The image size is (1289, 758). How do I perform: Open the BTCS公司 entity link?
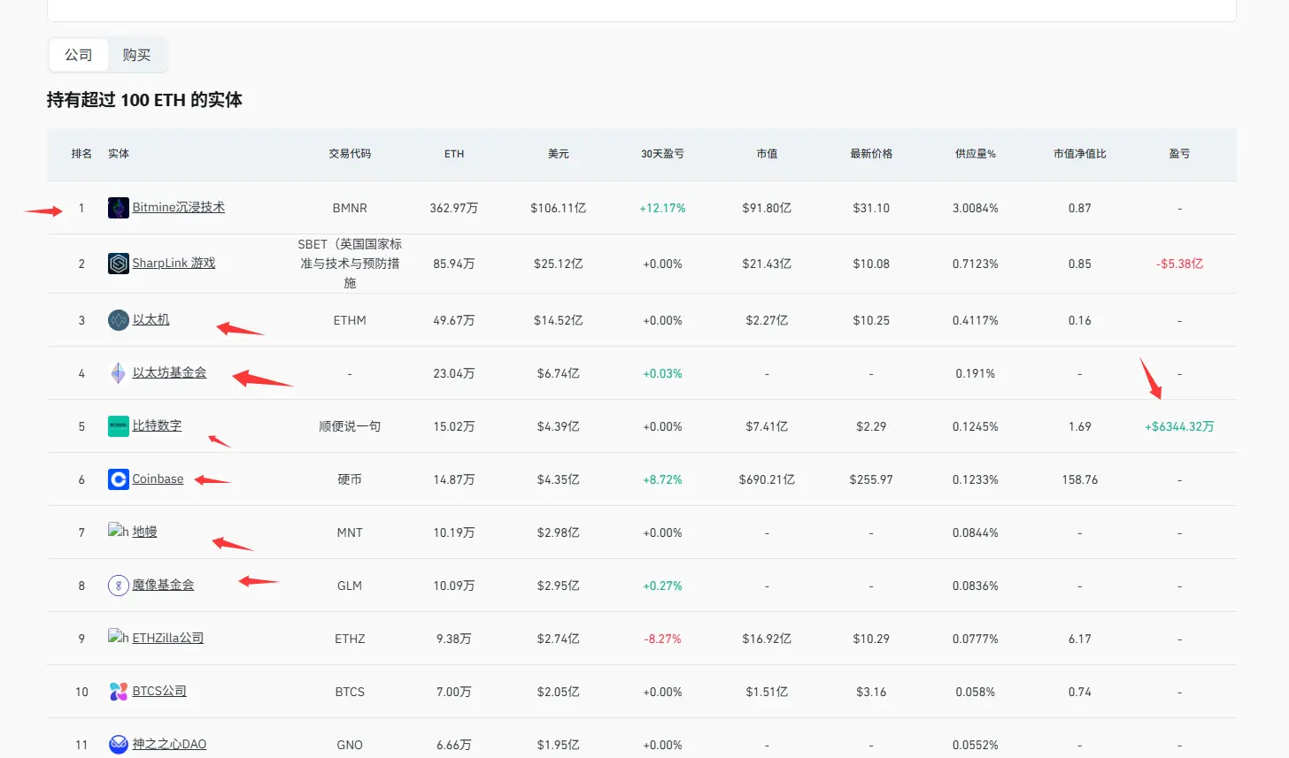159,691
